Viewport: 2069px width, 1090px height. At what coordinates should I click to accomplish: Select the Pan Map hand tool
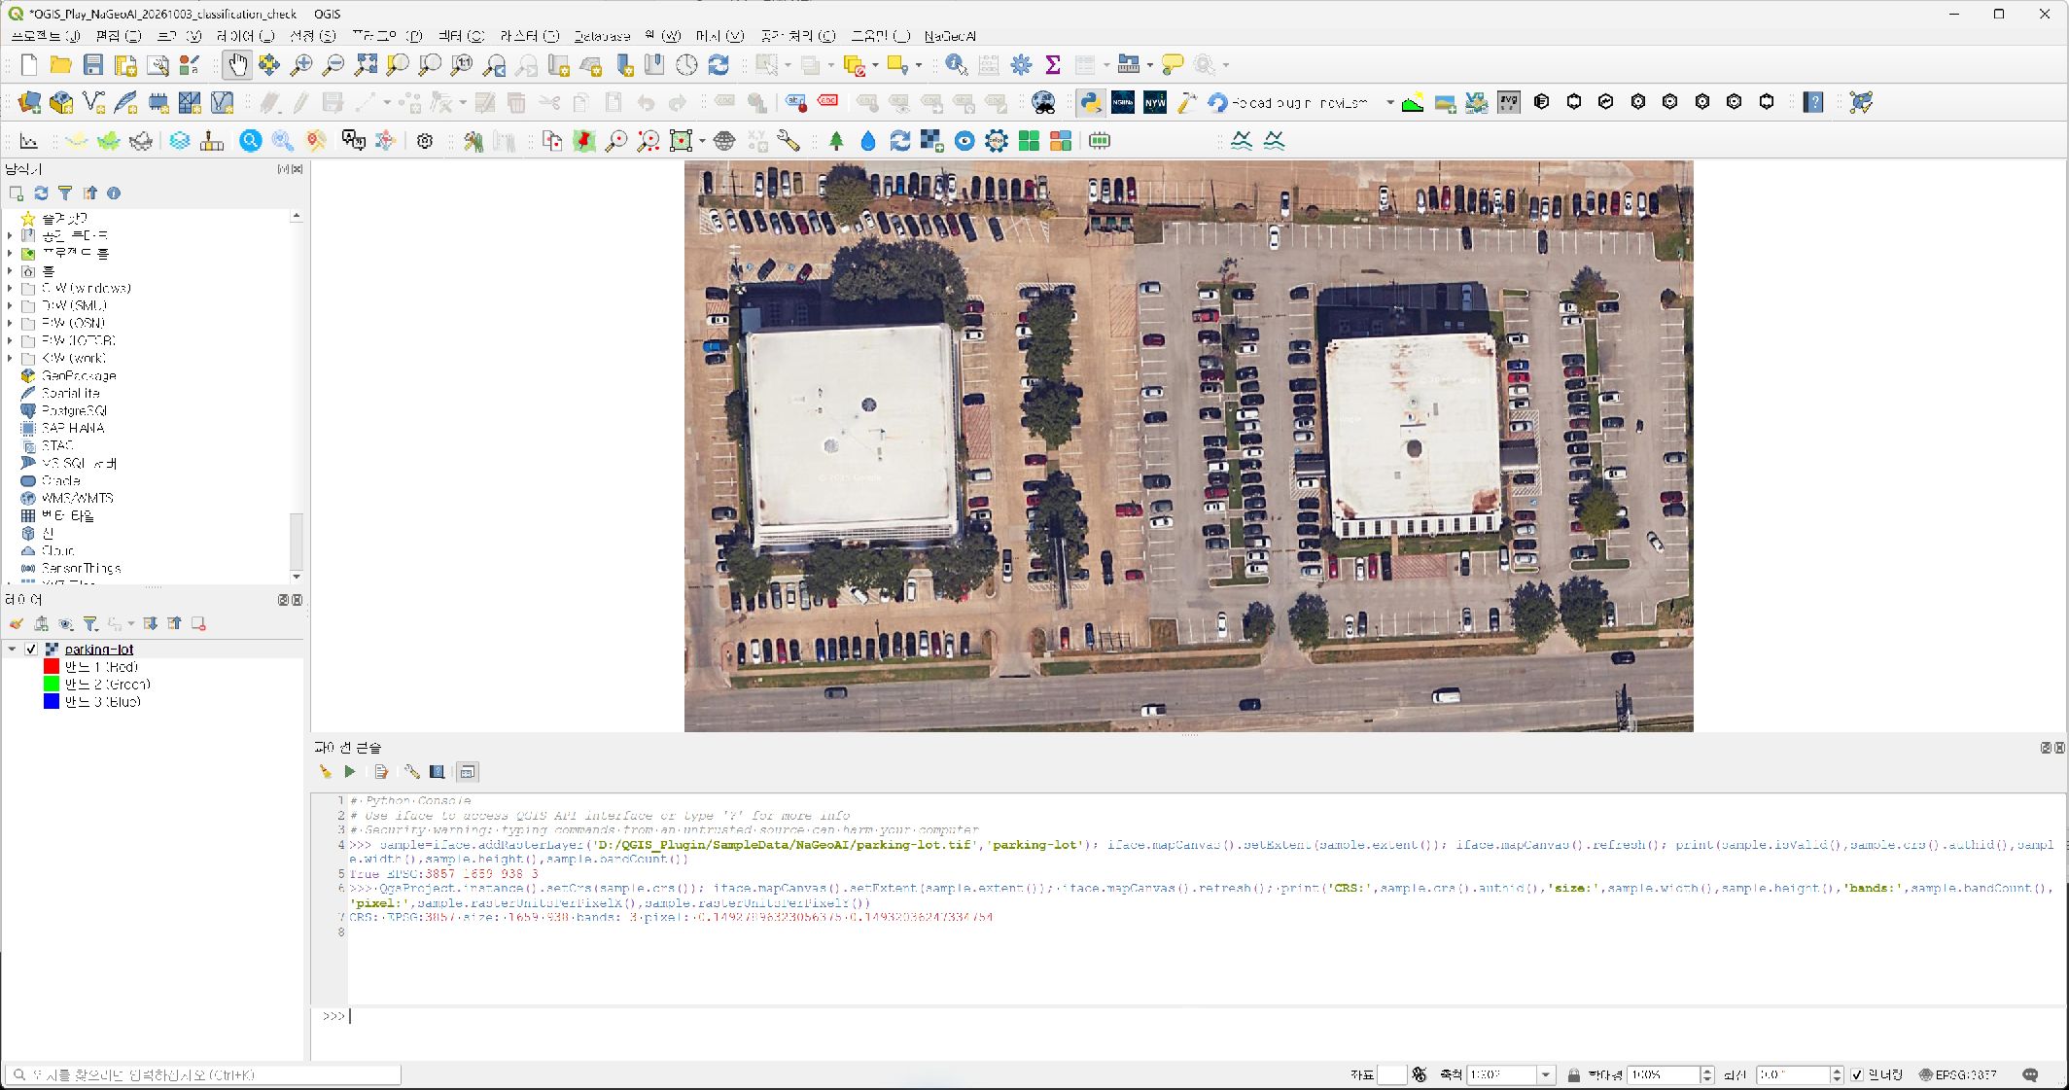[237, 65]
